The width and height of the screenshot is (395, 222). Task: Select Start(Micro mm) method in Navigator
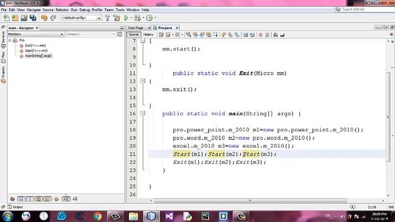point(36,51)
